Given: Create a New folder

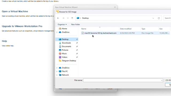Looking at the screenshot, I should (75, 25).
